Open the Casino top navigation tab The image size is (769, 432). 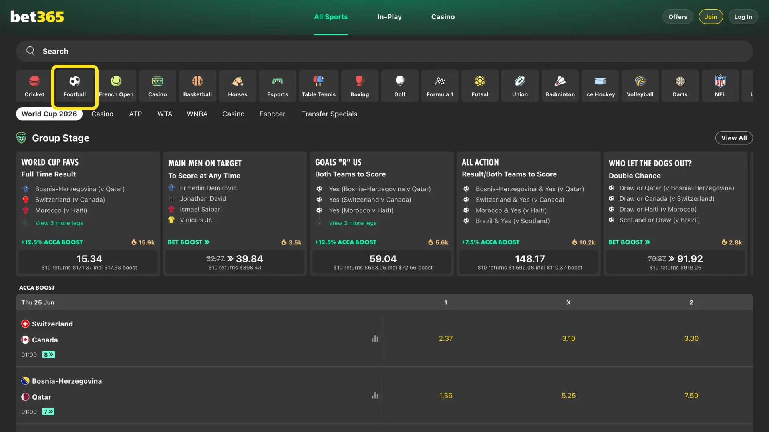443,17
